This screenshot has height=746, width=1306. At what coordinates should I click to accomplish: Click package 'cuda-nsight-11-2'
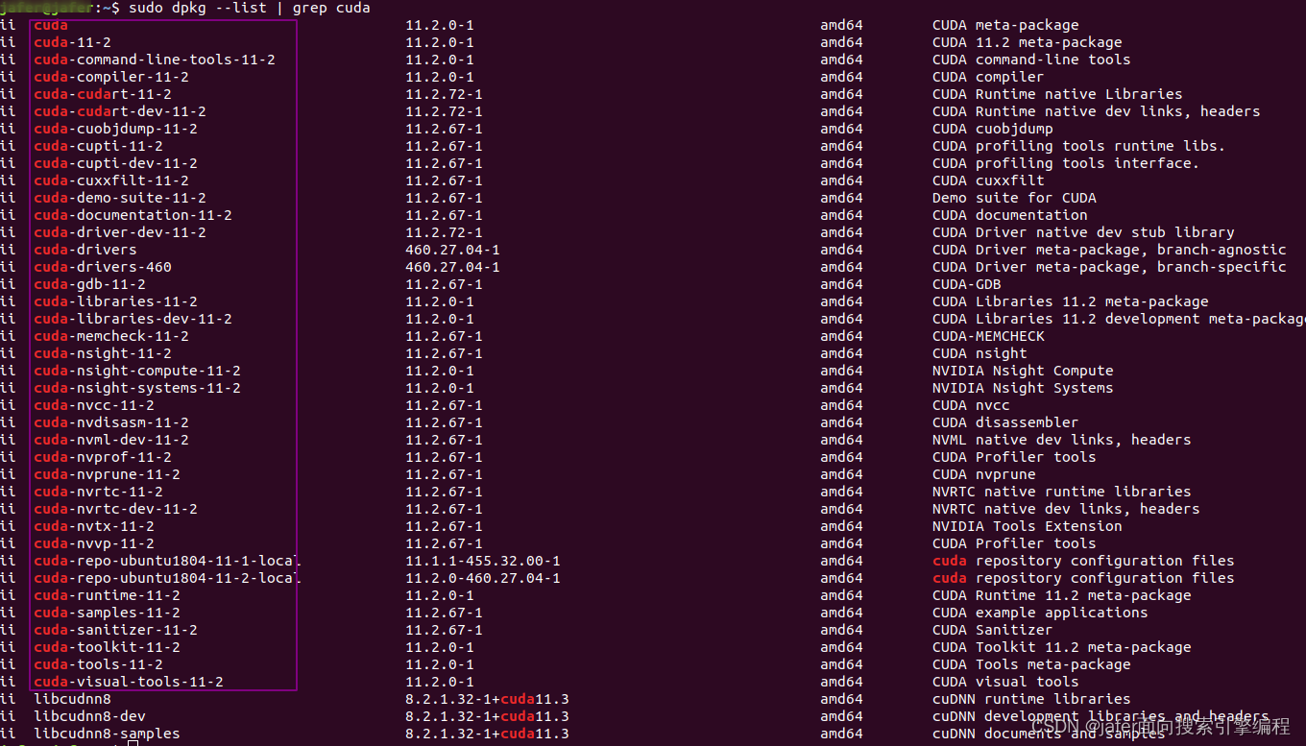pyautogui.click(x=103, y=353)
